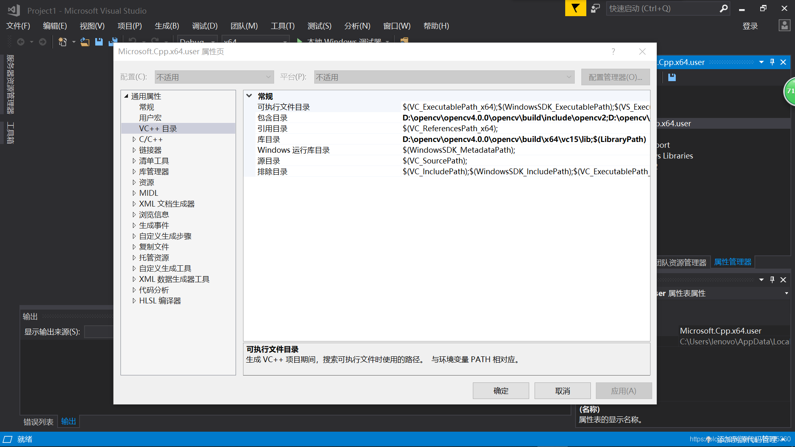Click the Open File folder icon
The width and height of the screenshot is (795, 447).
[x=85, y=42]
